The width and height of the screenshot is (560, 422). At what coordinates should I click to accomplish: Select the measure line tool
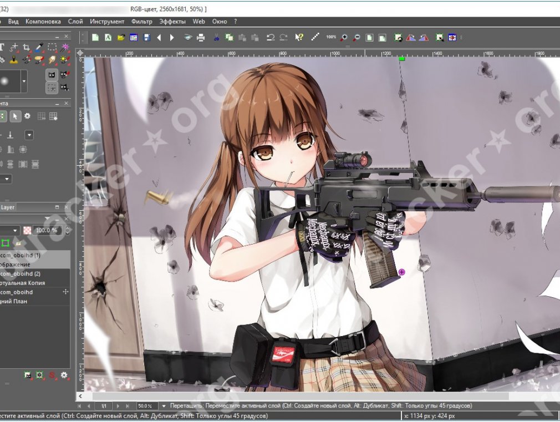315,37
